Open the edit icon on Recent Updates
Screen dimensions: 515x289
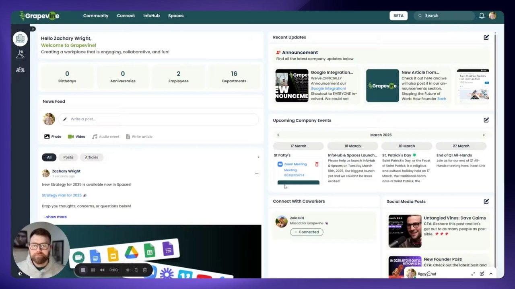pos(486,37)
